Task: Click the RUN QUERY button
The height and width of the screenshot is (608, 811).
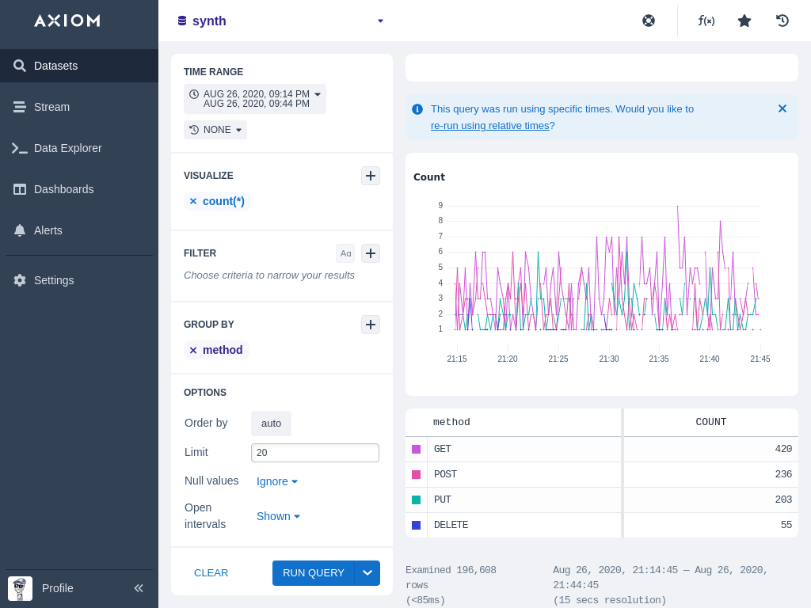Action: tap(313, 573)
